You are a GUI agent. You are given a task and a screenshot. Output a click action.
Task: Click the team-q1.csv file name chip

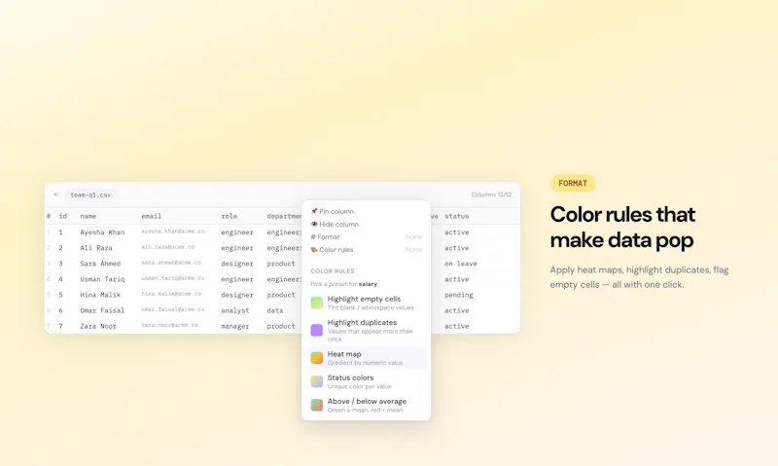(90, 195)
